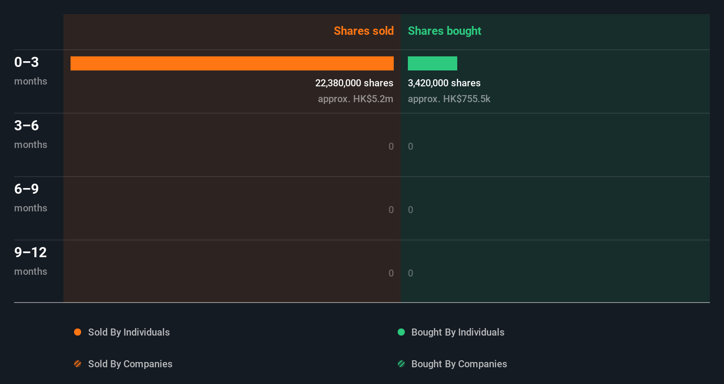This screenshot has height=384, width=724.
Task: Select the orange shares sold bar
Action: 232,63
